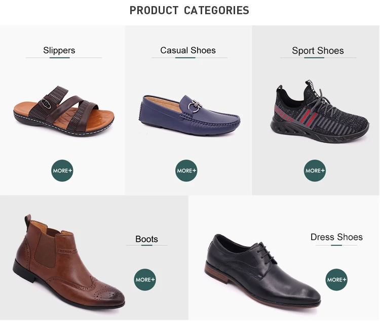Navigate to the Dress Shoes title
Screen dimensions: 380x330
pyautogui.click(x=336, y=237)
